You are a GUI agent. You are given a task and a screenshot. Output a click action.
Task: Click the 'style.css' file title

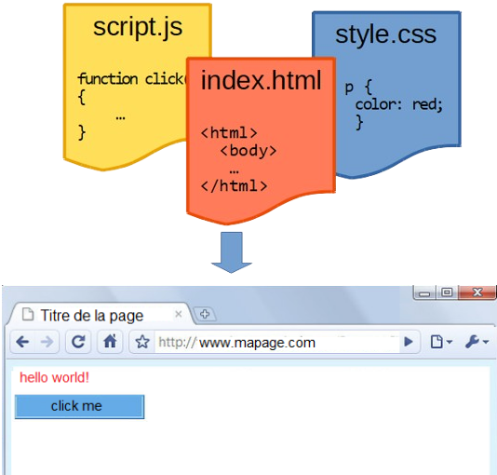click(x=385, y=34)
